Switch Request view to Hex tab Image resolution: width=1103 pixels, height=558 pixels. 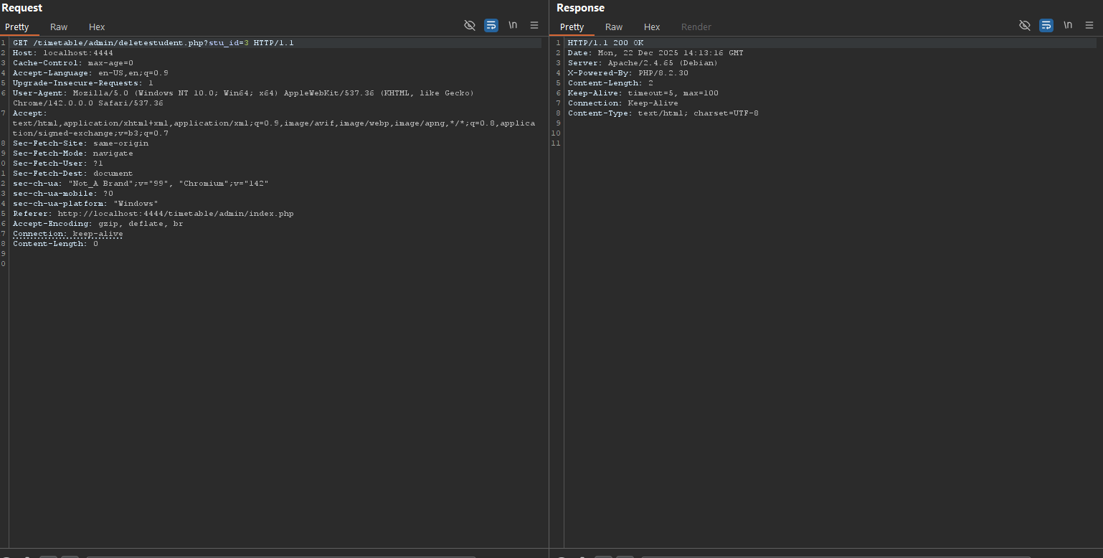[x=97, y=27]
